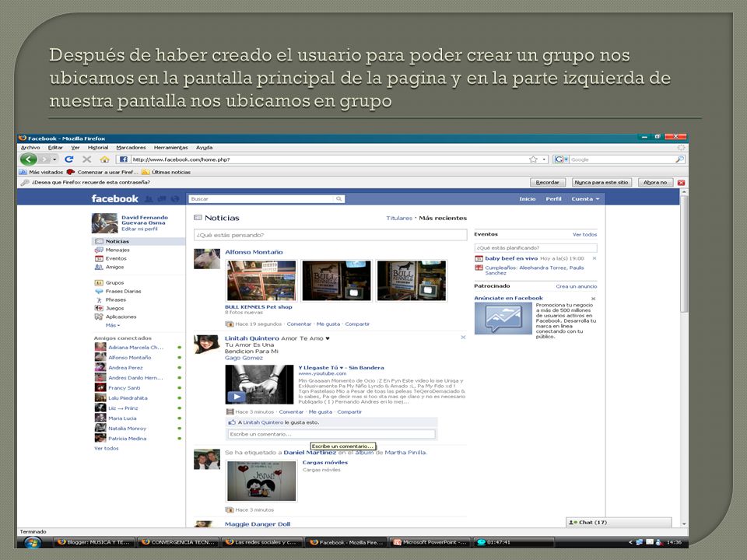Remove the baby beef en vivo event

tap(594, 258)
